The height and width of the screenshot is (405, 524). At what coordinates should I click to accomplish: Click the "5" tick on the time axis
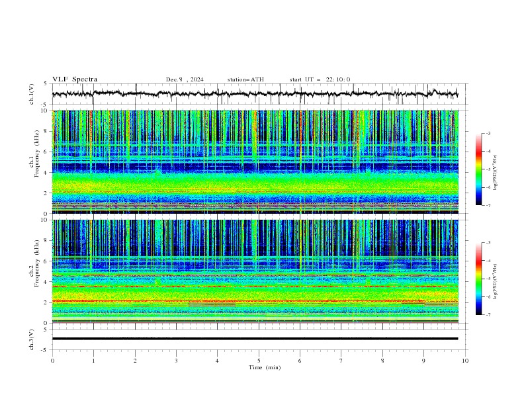pyautogui.click(x=259, y=361)
